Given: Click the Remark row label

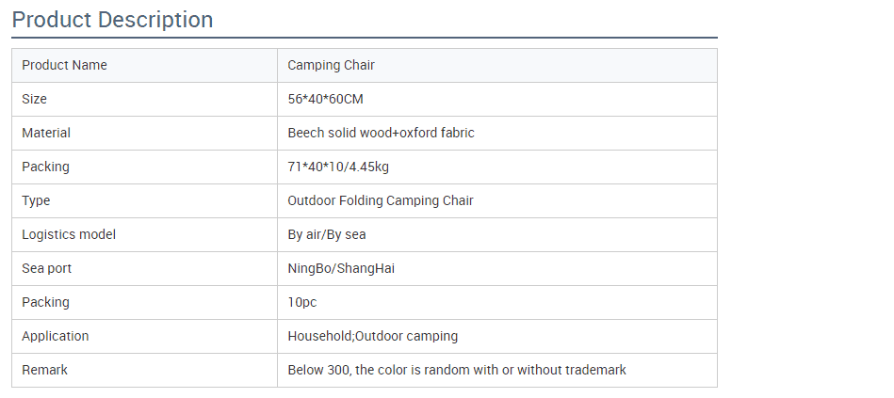Looking at the screenshot, I should pyautogui.click(x=44, y=370).
